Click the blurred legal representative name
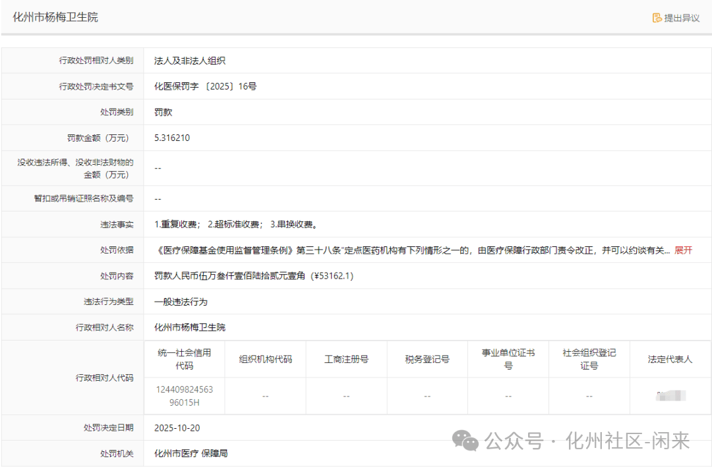 (670, 396)
